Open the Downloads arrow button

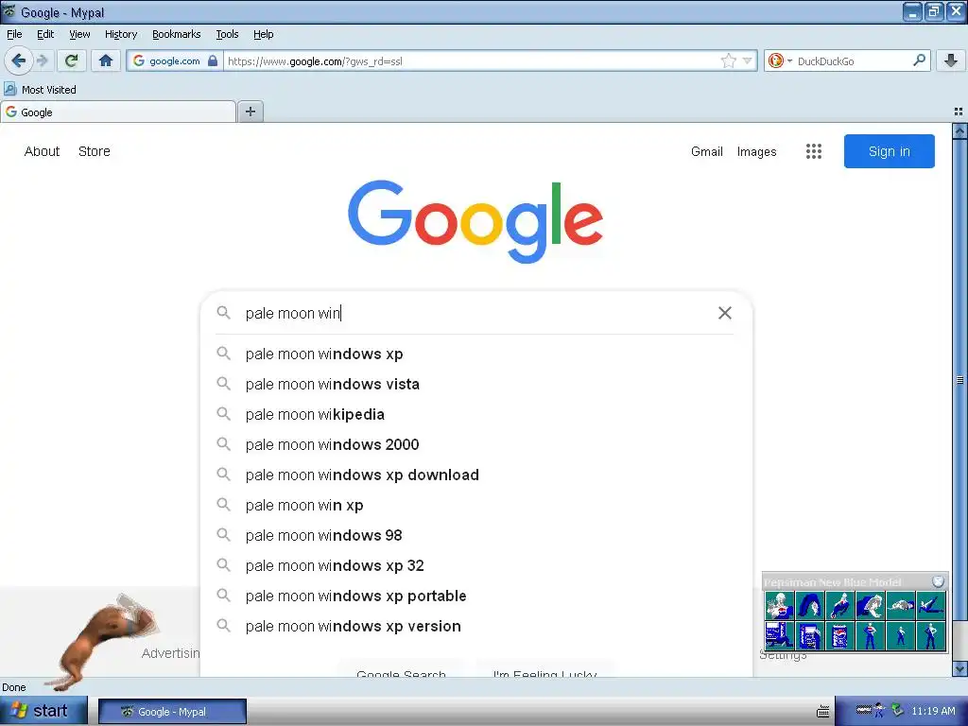pyautogui.click(x=951, y=60)
